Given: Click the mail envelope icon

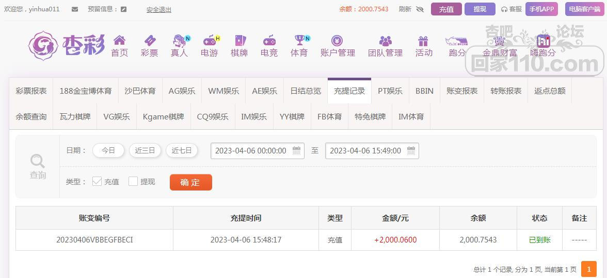Looking at the screenshot, I should pyautogui.click(x=75, y=9).
